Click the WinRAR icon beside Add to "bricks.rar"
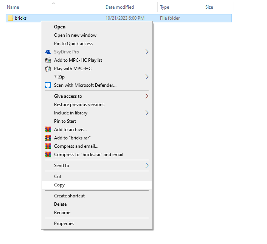The width and height of the screenshot is (267, 244). (48, 138)
